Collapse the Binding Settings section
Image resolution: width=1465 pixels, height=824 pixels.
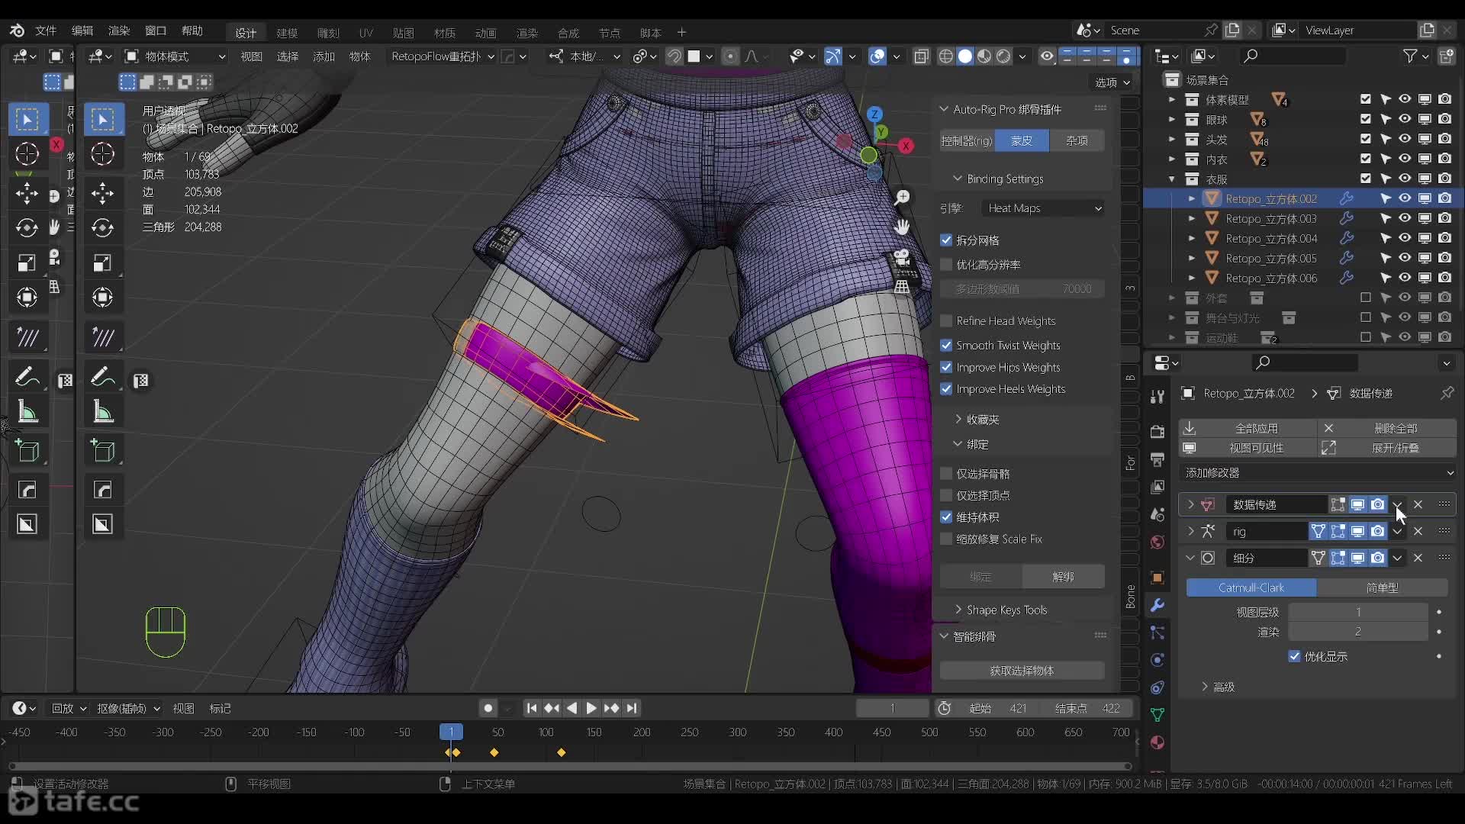pyautogui.click(x=999, y=179)
